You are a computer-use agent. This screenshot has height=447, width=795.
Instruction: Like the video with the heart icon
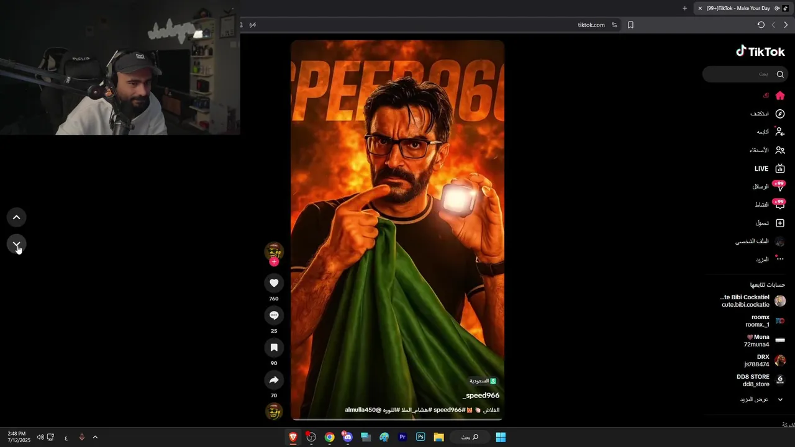(x=274, y=283)
